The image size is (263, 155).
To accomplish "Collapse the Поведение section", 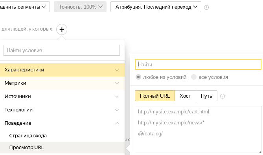I will point(62,123).
